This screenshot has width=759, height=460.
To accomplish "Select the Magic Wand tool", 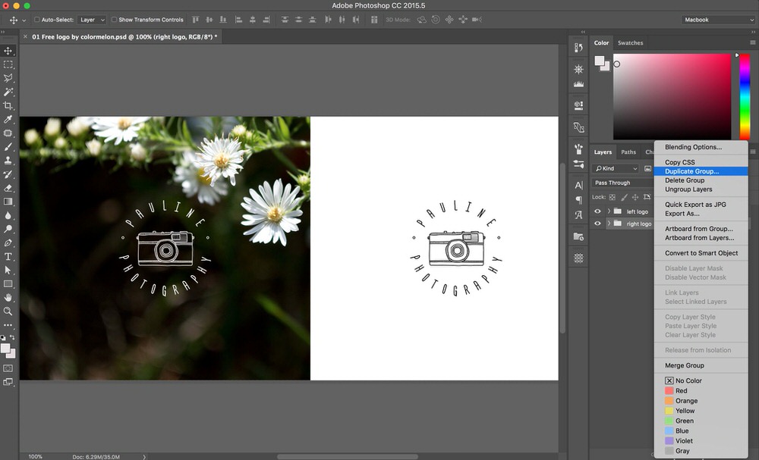I will coord(8,92).
